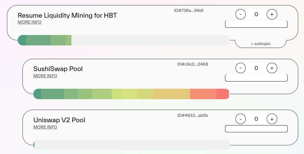This screenshot has width=304, height=154.
Task: Click input field under SushiSwap Pool counter
Action: tap(256, 78)
